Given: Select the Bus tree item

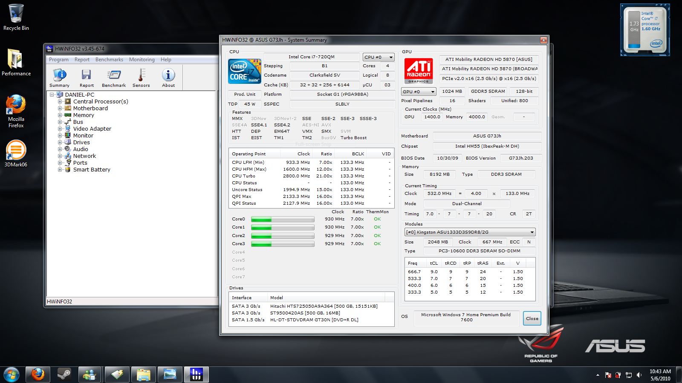Looking at the screenshot, I should click(78, 122).
